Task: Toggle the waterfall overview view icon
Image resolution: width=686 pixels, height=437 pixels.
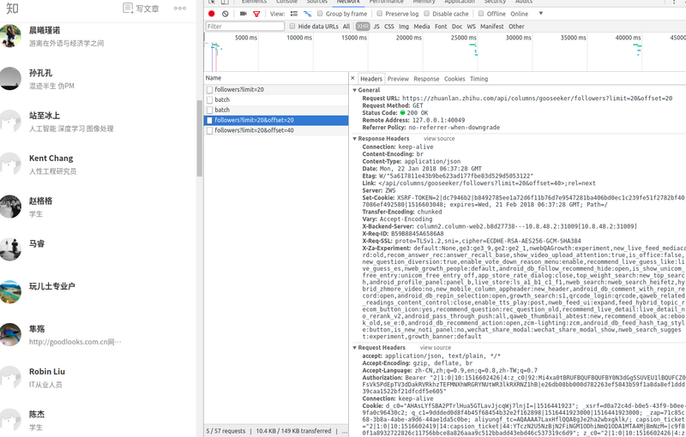Action: 308,14
